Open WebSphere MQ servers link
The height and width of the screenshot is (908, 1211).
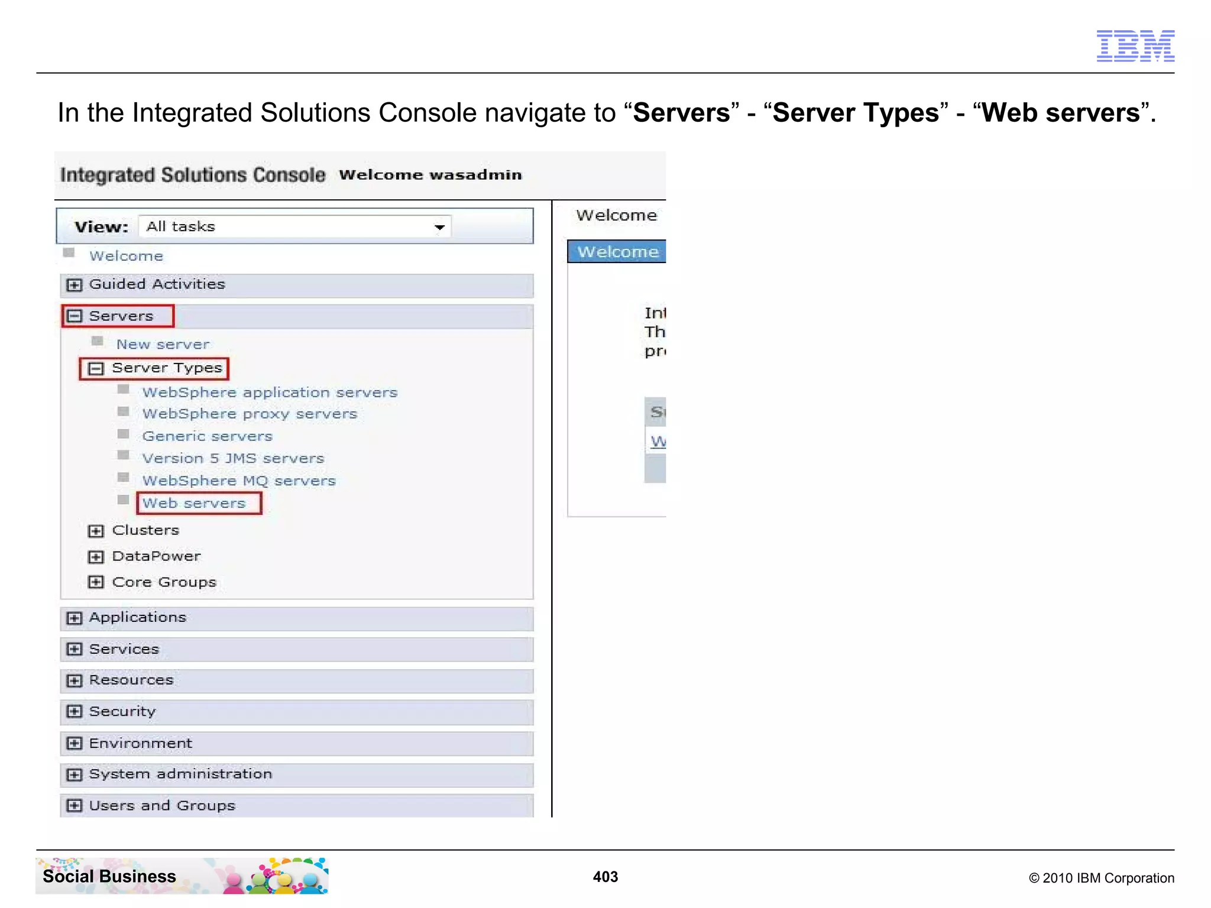(239, 481)
